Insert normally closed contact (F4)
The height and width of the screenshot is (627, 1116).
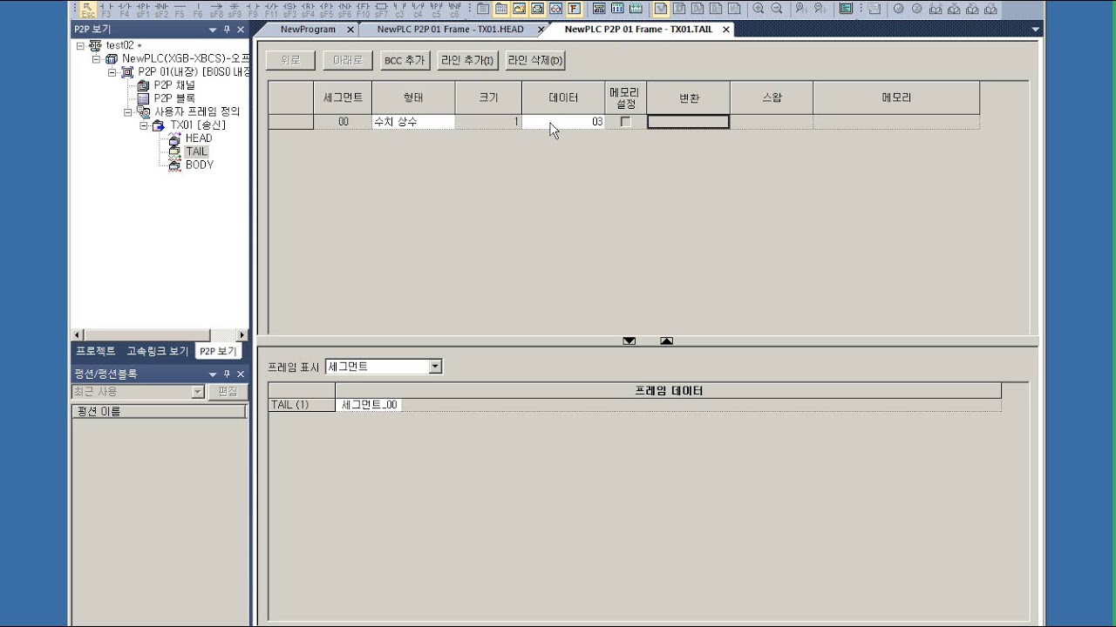(125, 9)
